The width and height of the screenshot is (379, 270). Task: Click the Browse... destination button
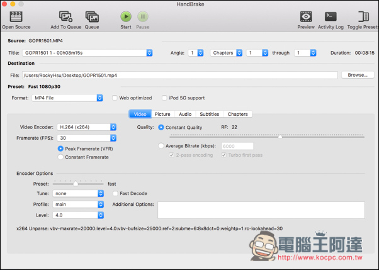pyautogui.click(x=357, y=75)
